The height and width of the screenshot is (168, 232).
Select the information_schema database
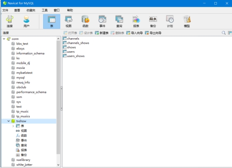30,53
